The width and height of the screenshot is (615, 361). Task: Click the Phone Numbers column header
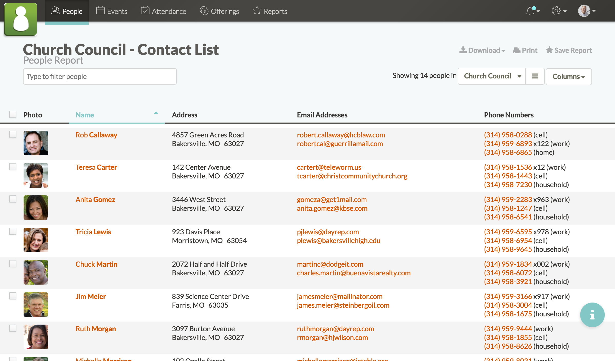509,115
